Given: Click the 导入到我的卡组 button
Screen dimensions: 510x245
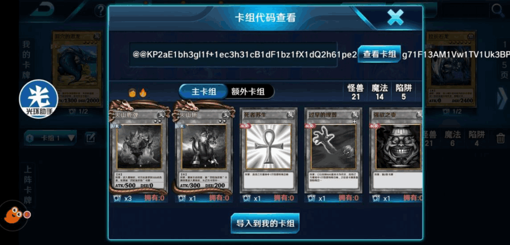Looking at the screenshot, I should [x=265, y=223].
